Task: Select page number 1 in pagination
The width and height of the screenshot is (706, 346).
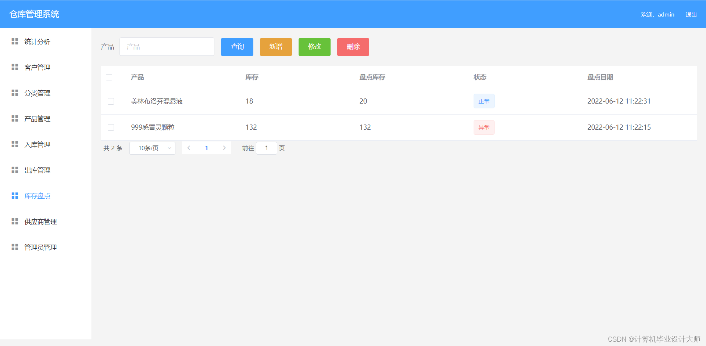Action: pyautogui.click(x=207, y=148)
